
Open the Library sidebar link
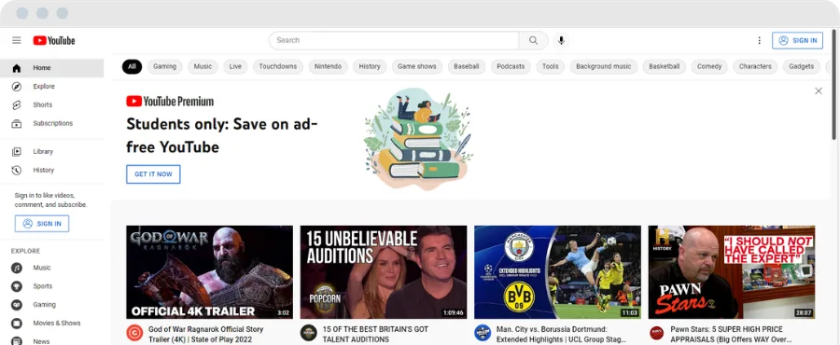52,151
